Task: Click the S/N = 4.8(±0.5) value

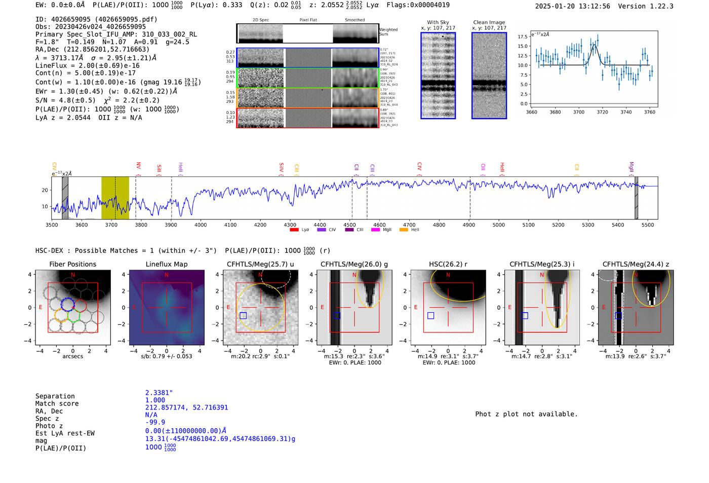Action: [65, 100]
